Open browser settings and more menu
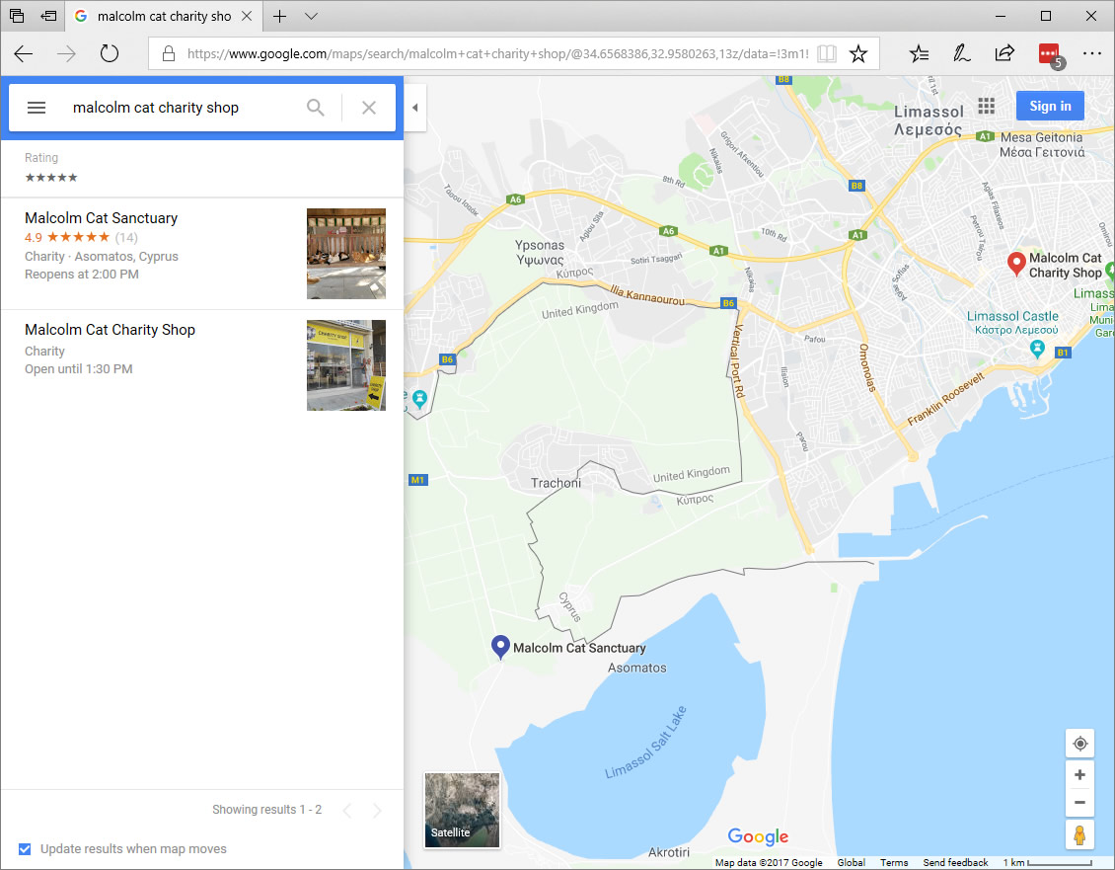This screenshot has height=870, width=1115. (1091, 53)
